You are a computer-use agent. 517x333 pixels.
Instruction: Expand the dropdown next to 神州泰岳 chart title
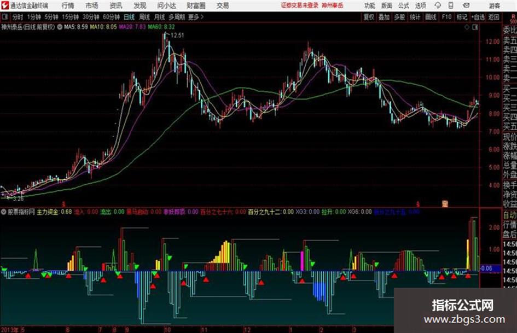coord(60,27)
